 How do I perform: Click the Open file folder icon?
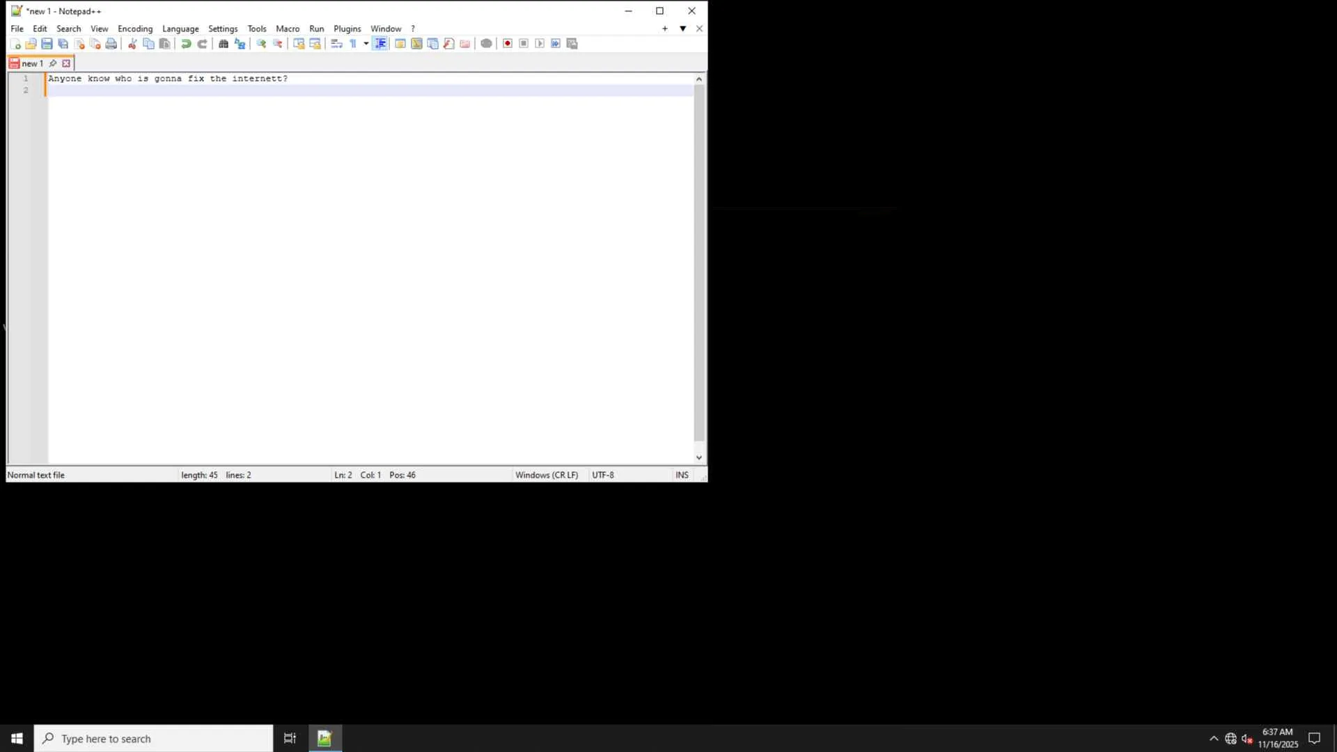pyautogui.click(x=31, y=44)
